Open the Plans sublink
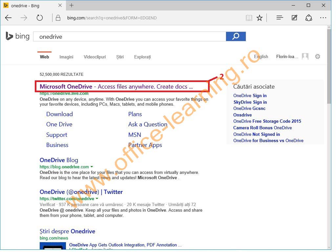Viewport: 336px width, 252px height. tap(135, 114)
